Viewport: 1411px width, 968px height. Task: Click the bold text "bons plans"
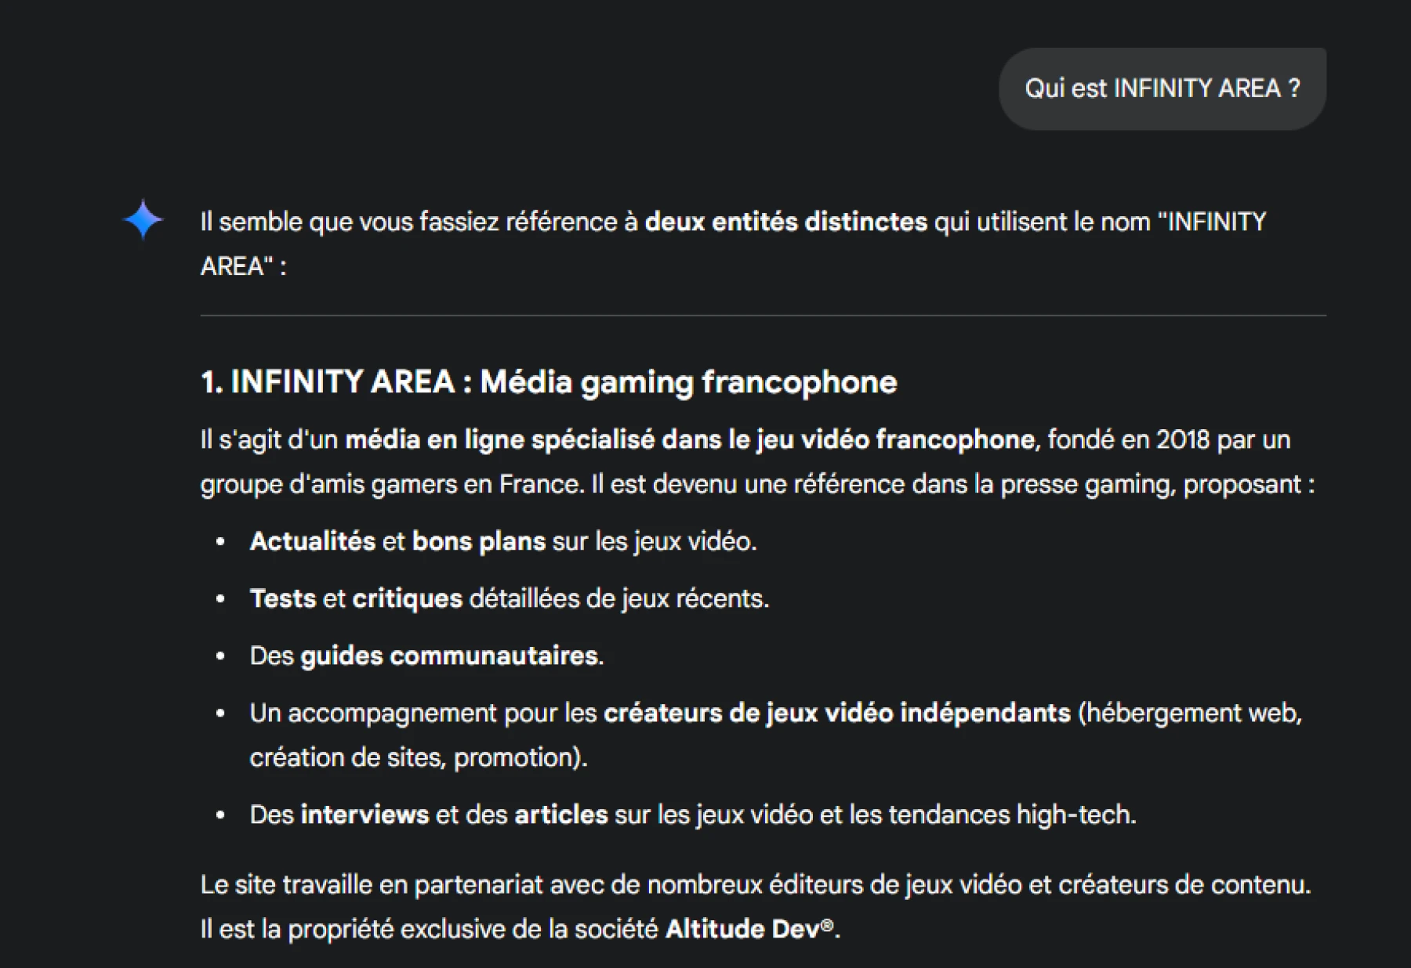click(478, 542)
